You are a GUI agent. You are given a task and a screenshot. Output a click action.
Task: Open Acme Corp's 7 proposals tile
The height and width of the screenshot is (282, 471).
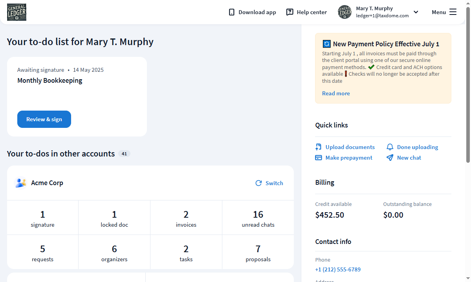click(x=258, y=252)
